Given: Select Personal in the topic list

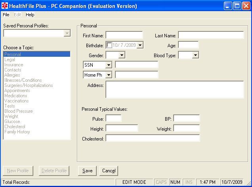Looking at the screenshot, I should 36,54.
